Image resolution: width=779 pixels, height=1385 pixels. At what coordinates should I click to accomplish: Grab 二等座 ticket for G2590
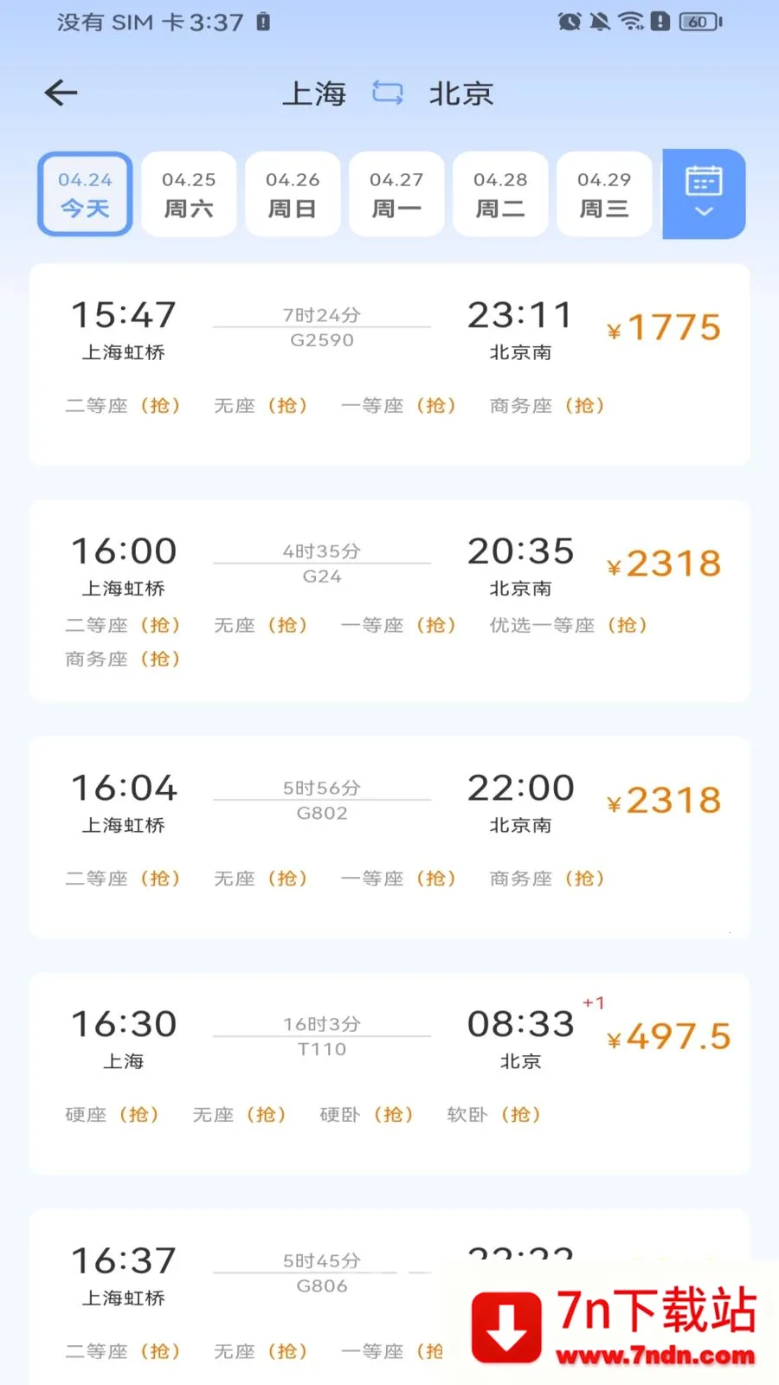point(123,405)
